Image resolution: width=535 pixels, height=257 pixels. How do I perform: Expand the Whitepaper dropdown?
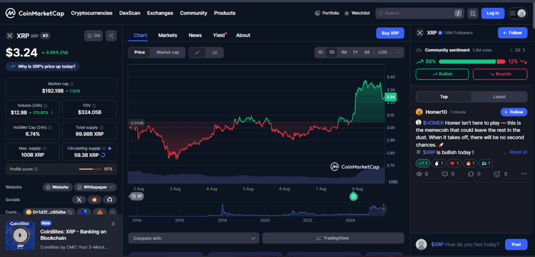96,187
